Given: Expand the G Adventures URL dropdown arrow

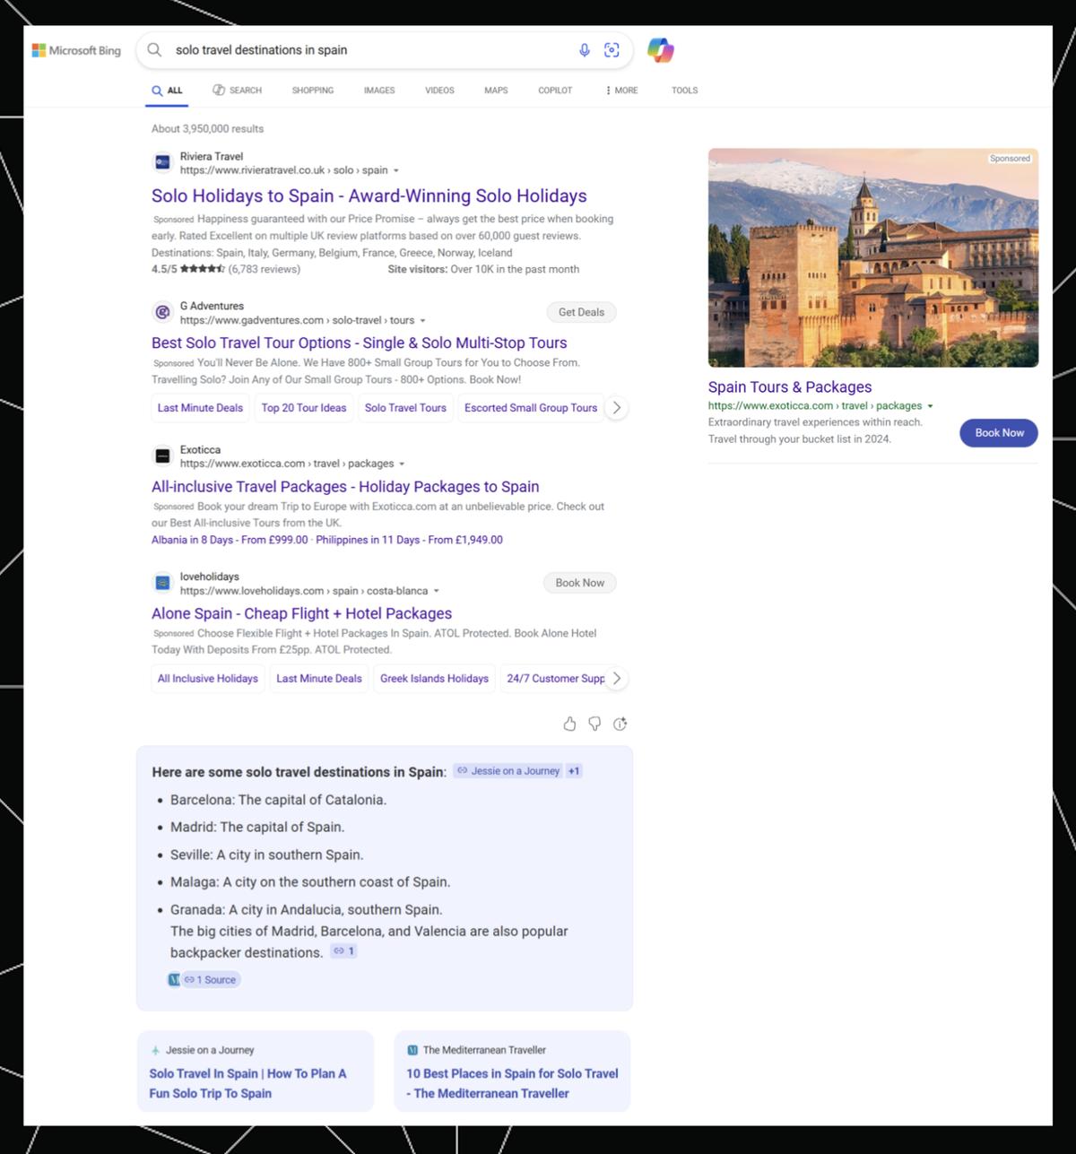Looking at the screenshot, I should (422, 321).
